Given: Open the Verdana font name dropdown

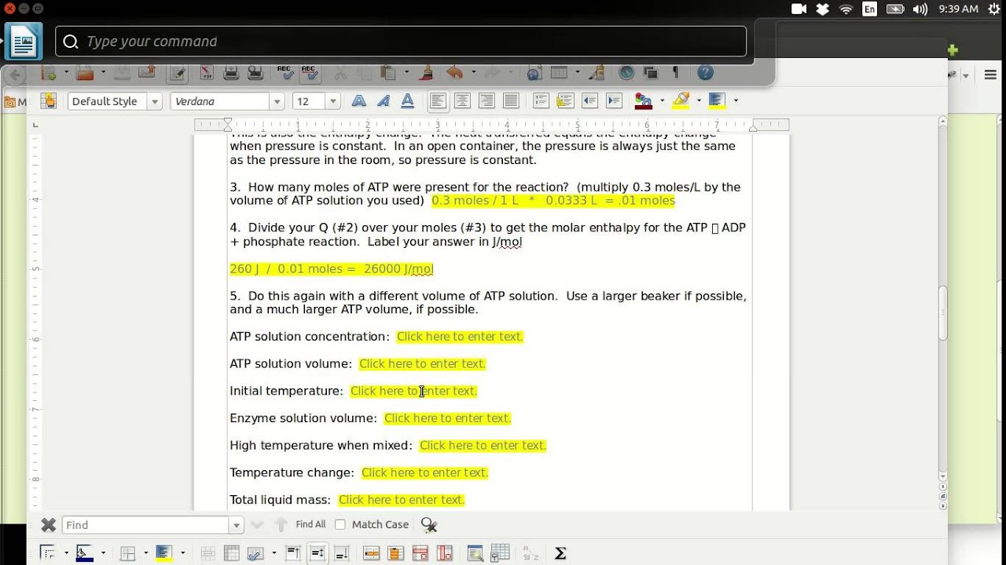Looking at the screenshot, I should pos(277,101).
